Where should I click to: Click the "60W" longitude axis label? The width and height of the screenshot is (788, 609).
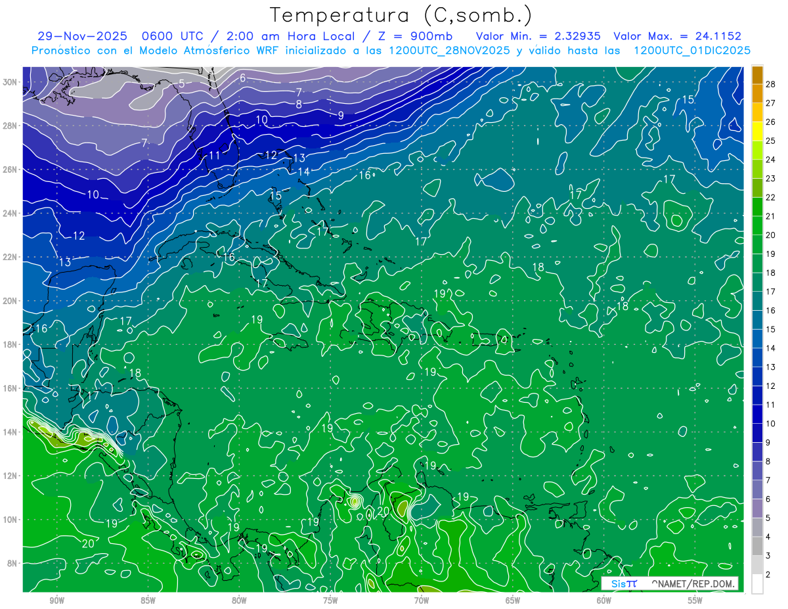click(605, 600)
